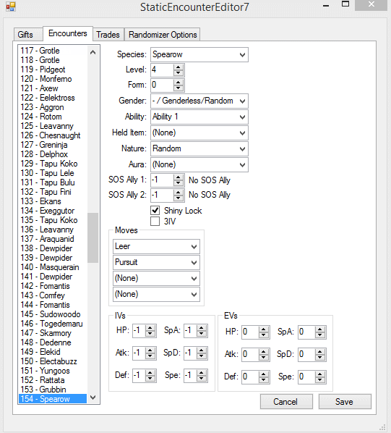
Task: Increase the Spe EV value
Action: (x=320, y=374)
